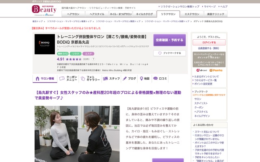Image resolution: width=260 pixels, height=162 pixels.
Task: Click the ブックマーク sidebar heading link
Action: point(201,92)
